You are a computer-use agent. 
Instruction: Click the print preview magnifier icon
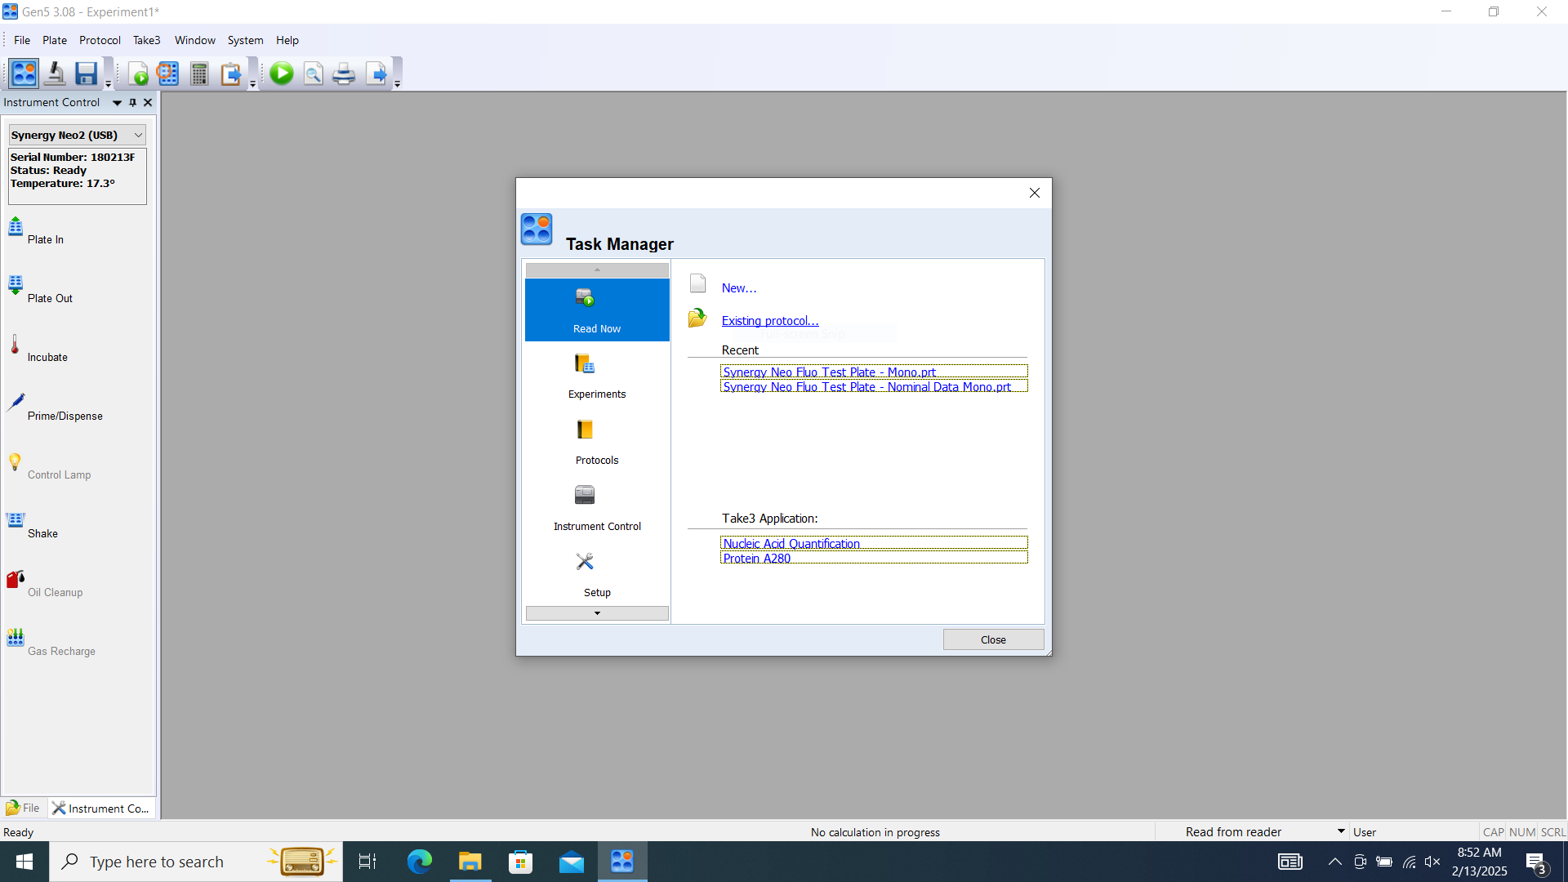(313, 74)
